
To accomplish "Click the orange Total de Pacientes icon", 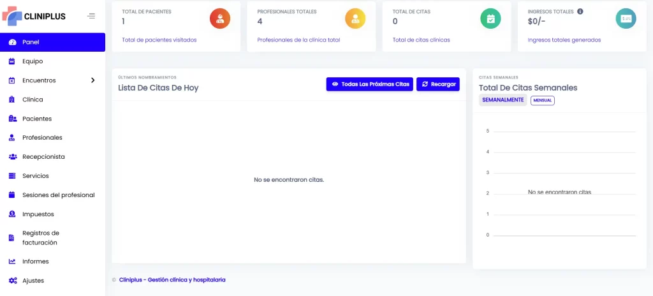I will (220, 18).
